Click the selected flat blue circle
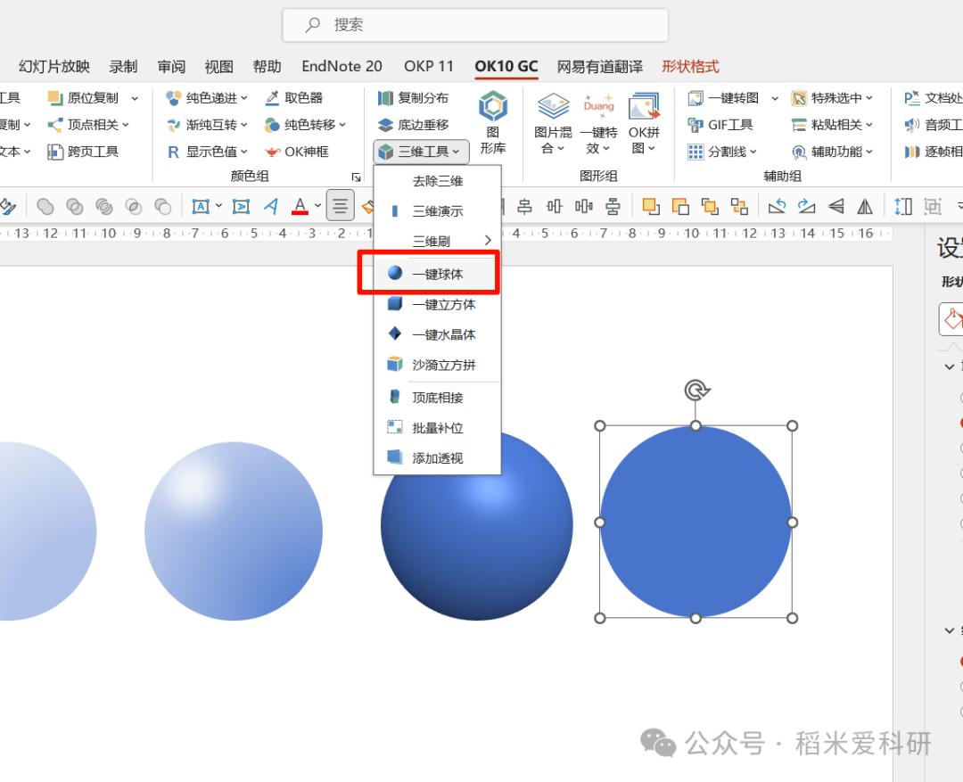 click(x=695, y=523)
